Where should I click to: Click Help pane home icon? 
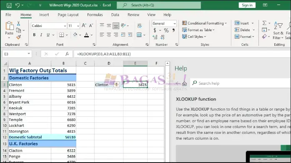point(184,84)
